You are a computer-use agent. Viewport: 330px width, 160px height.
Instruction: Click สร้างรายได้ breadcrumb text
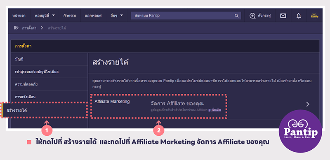[57, 28]
